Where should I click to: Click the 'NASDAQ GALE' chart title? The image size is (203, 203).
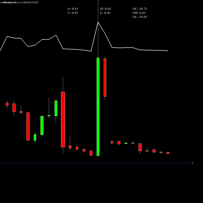click(30, 2)
